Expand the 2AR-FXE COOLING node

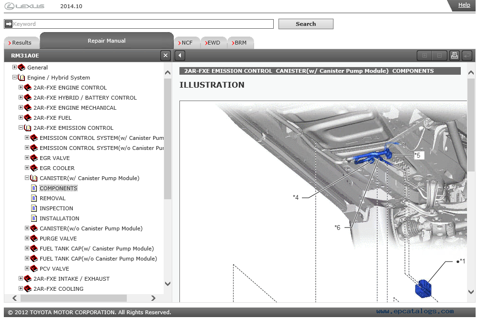click(21, 288)
